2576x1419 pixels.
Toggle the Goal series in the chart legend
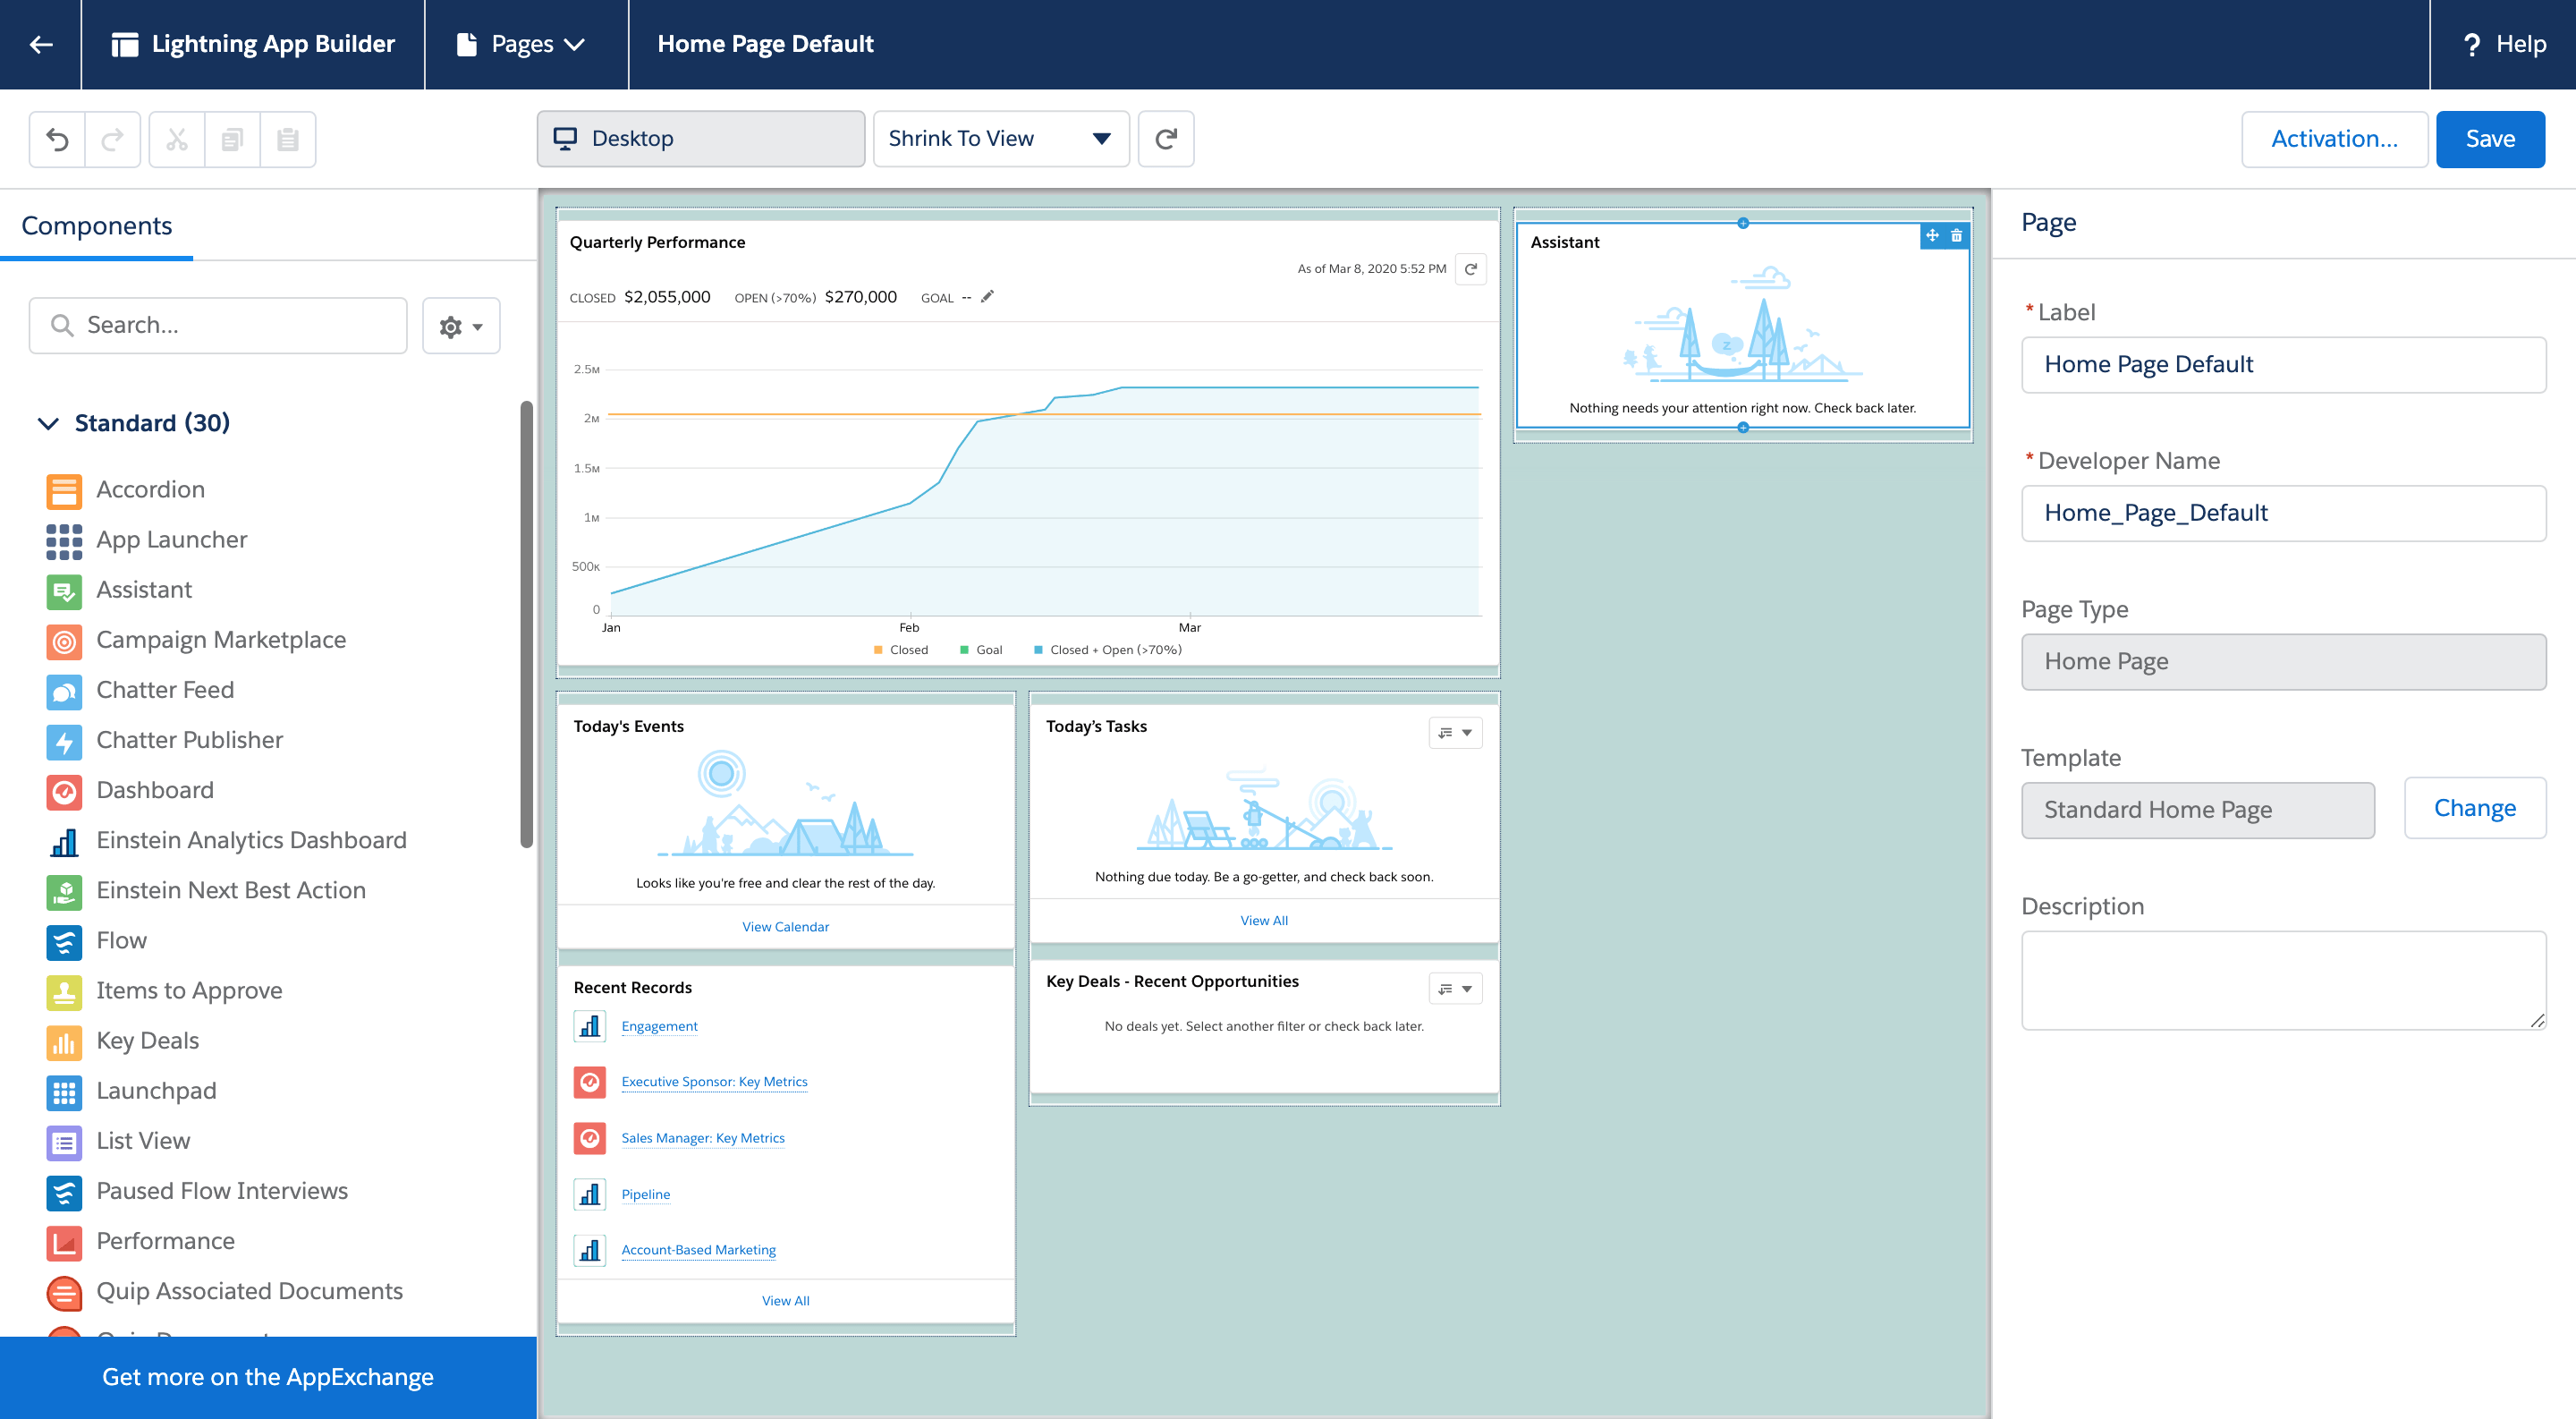tap(983, 649)
